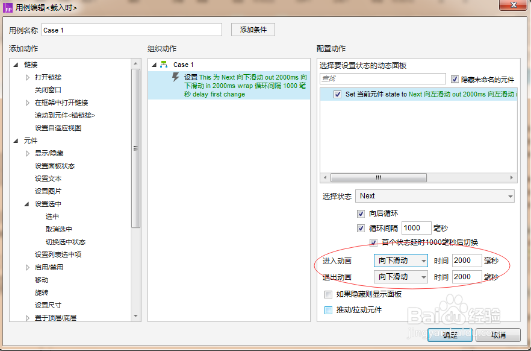Collapse Case 1 in 组织动作
Image resolution: width=531 pixels, height=351 pixels.
tap(154, 65)
